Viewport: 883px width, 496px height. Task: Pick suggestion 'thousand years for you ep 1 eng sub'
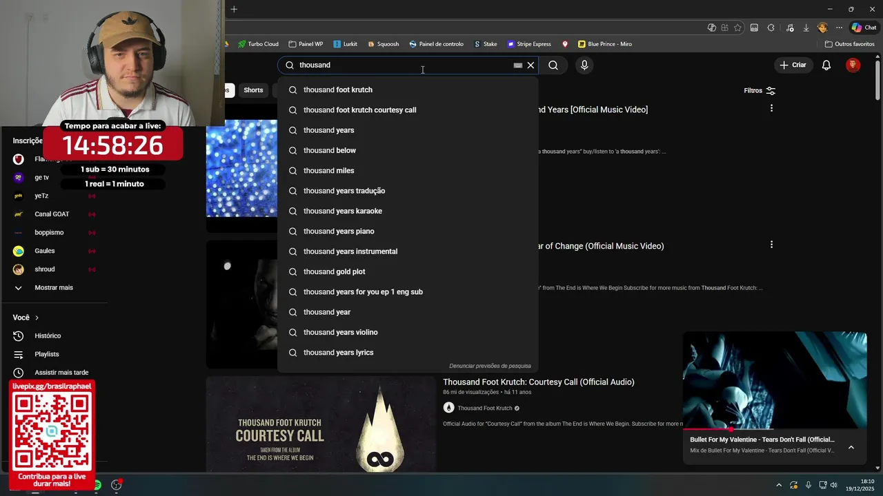(408, 291)
